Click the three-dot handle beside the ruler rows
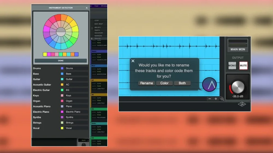This screenshot has width=273, height=153. point(92,28)
